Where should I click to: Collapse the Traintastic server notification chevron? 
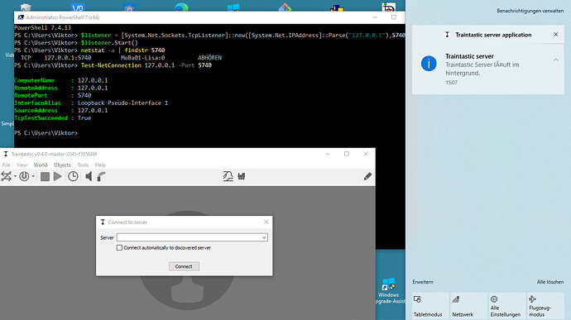tap(556, 60)
